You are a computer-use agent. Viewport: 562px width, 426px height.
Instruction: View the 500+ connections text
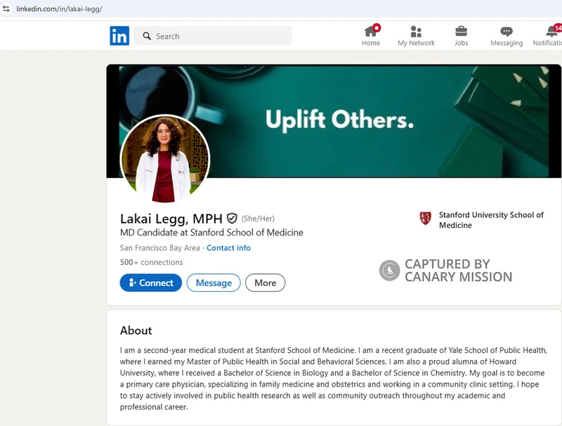(x=151, y=262)
